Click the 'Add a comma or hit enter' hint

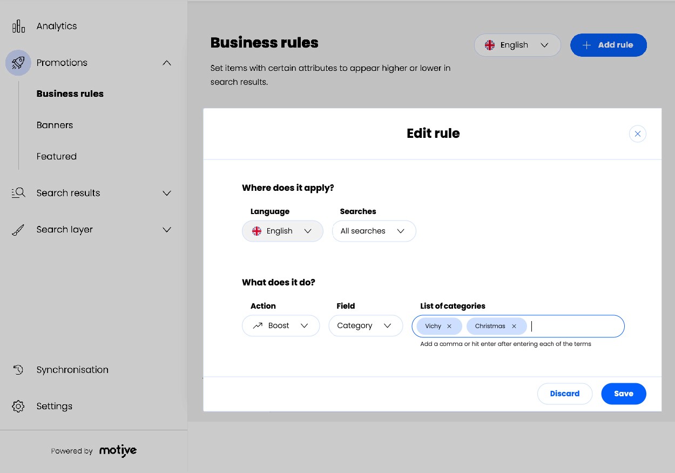click(506, 344)
